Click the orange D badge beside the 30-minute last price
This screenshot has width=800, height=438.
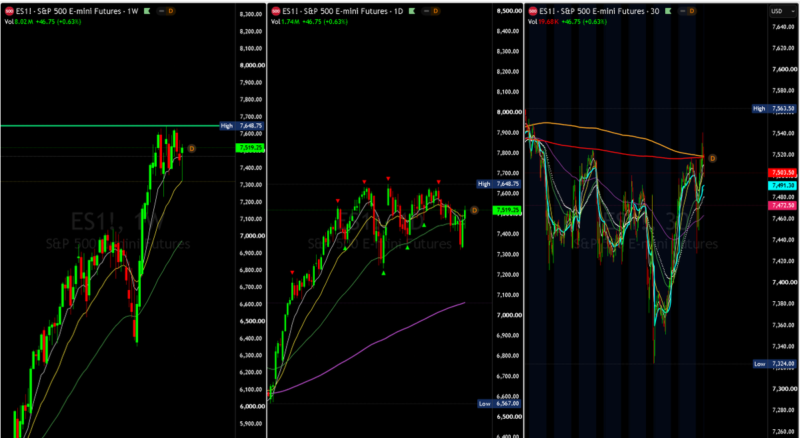click(x=712, y=158)
